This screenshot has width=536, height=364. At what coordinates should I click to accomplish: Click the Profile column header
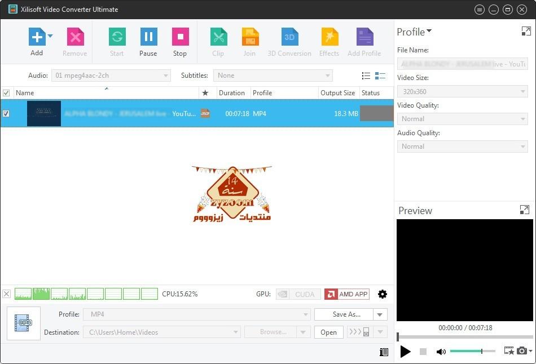(284, 93)
